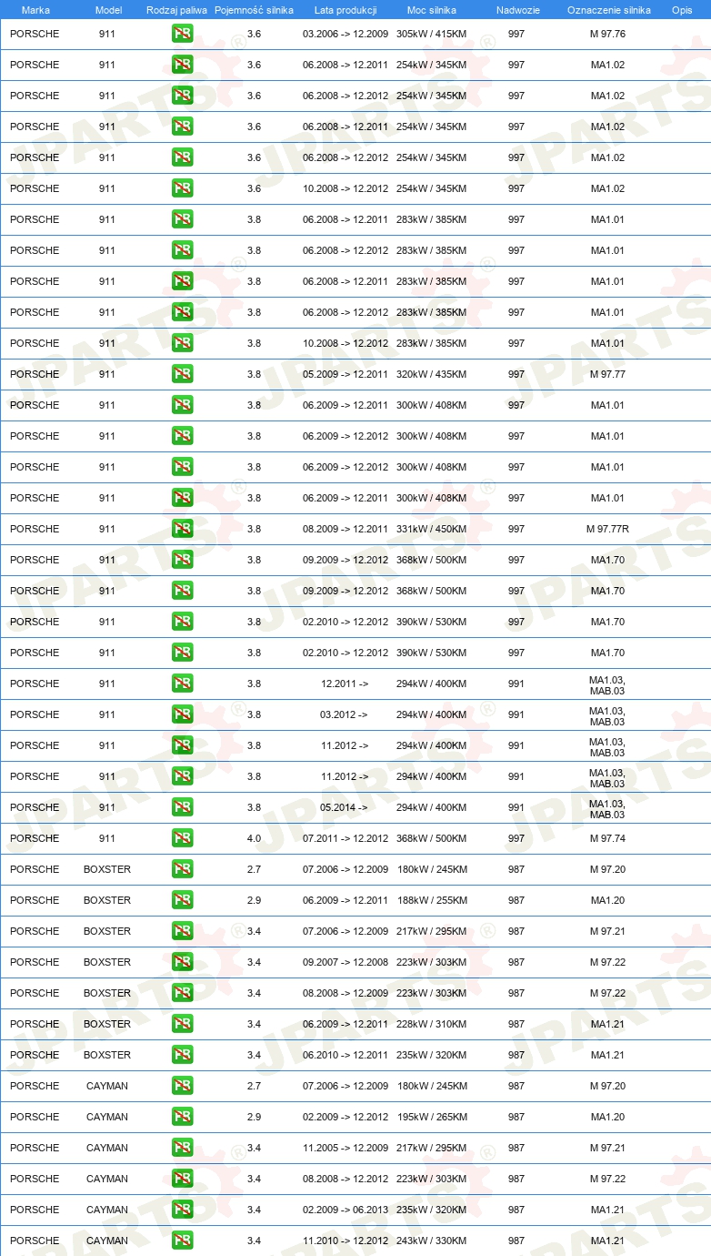Click body code 991 in the 05.2014 row
711x1256 pixels.
[516, 807]
